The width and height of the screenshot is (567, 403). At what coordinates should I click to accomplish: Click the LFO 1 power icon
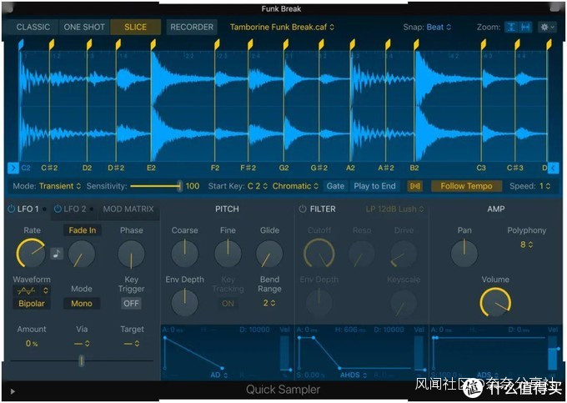pyautogui.click(x=12, y=209)
